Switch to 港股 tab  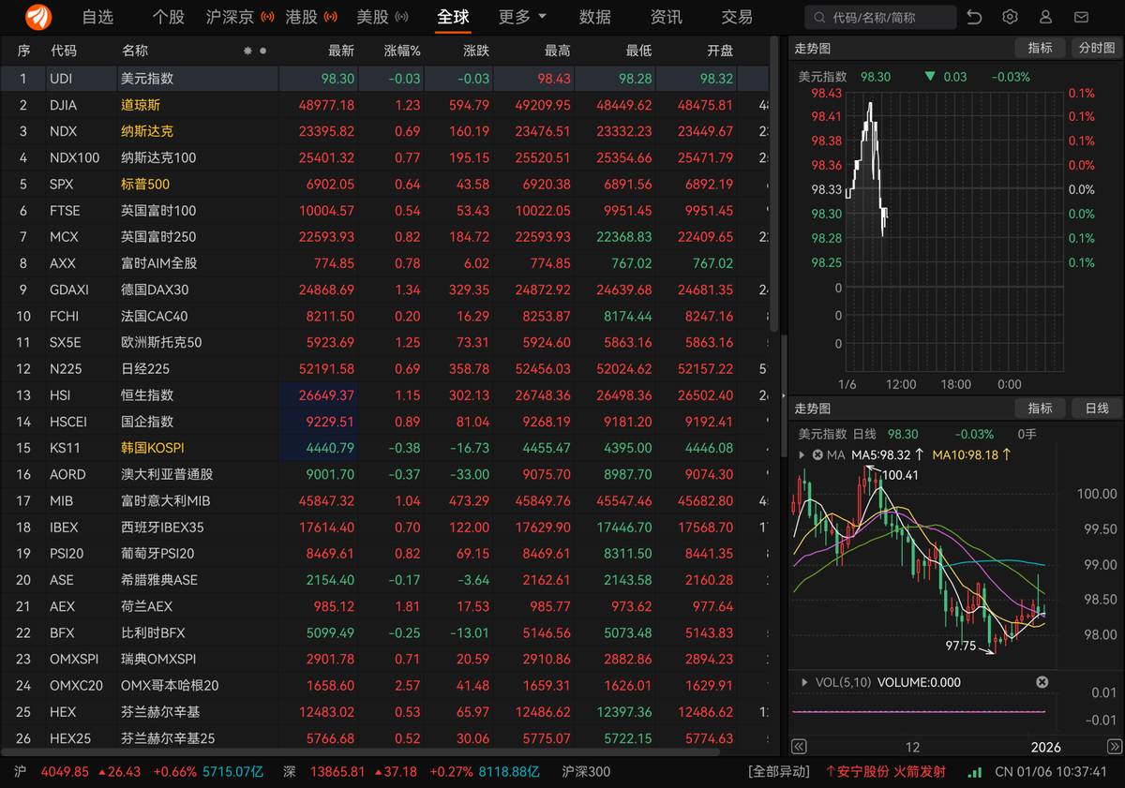(301, 17)
